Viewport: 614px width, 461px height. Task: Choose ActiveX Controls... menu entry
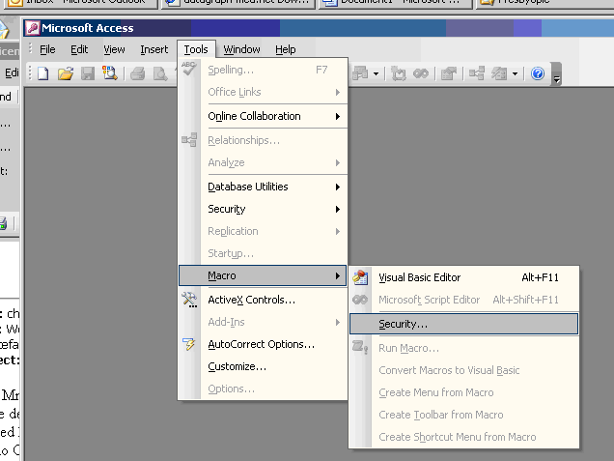pos(263,300)
